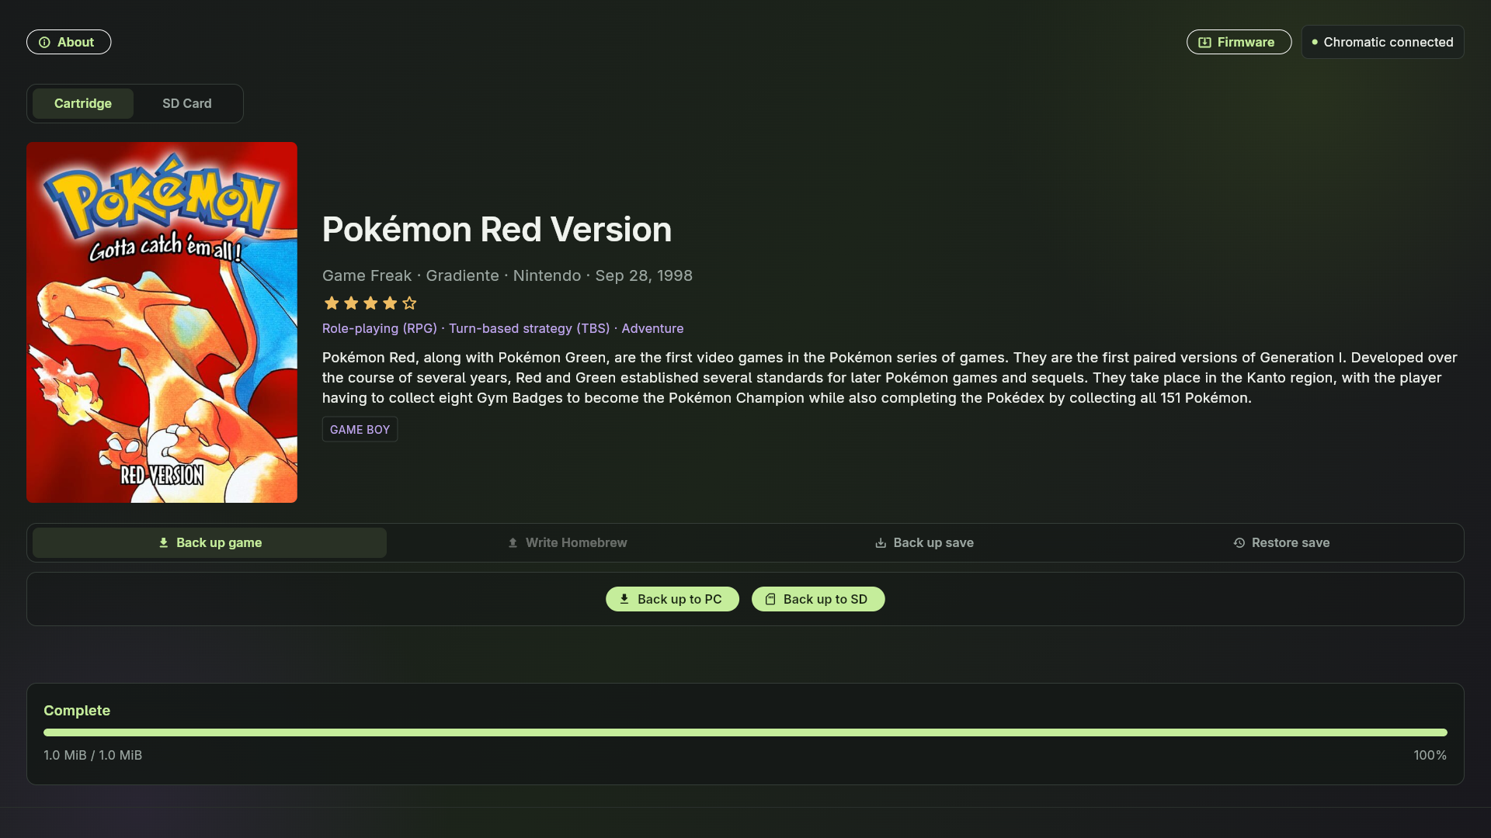This screenshot has height=838, width=1491.
Task: Click the Back up to SD button
Action: click(x=818, y=599)
